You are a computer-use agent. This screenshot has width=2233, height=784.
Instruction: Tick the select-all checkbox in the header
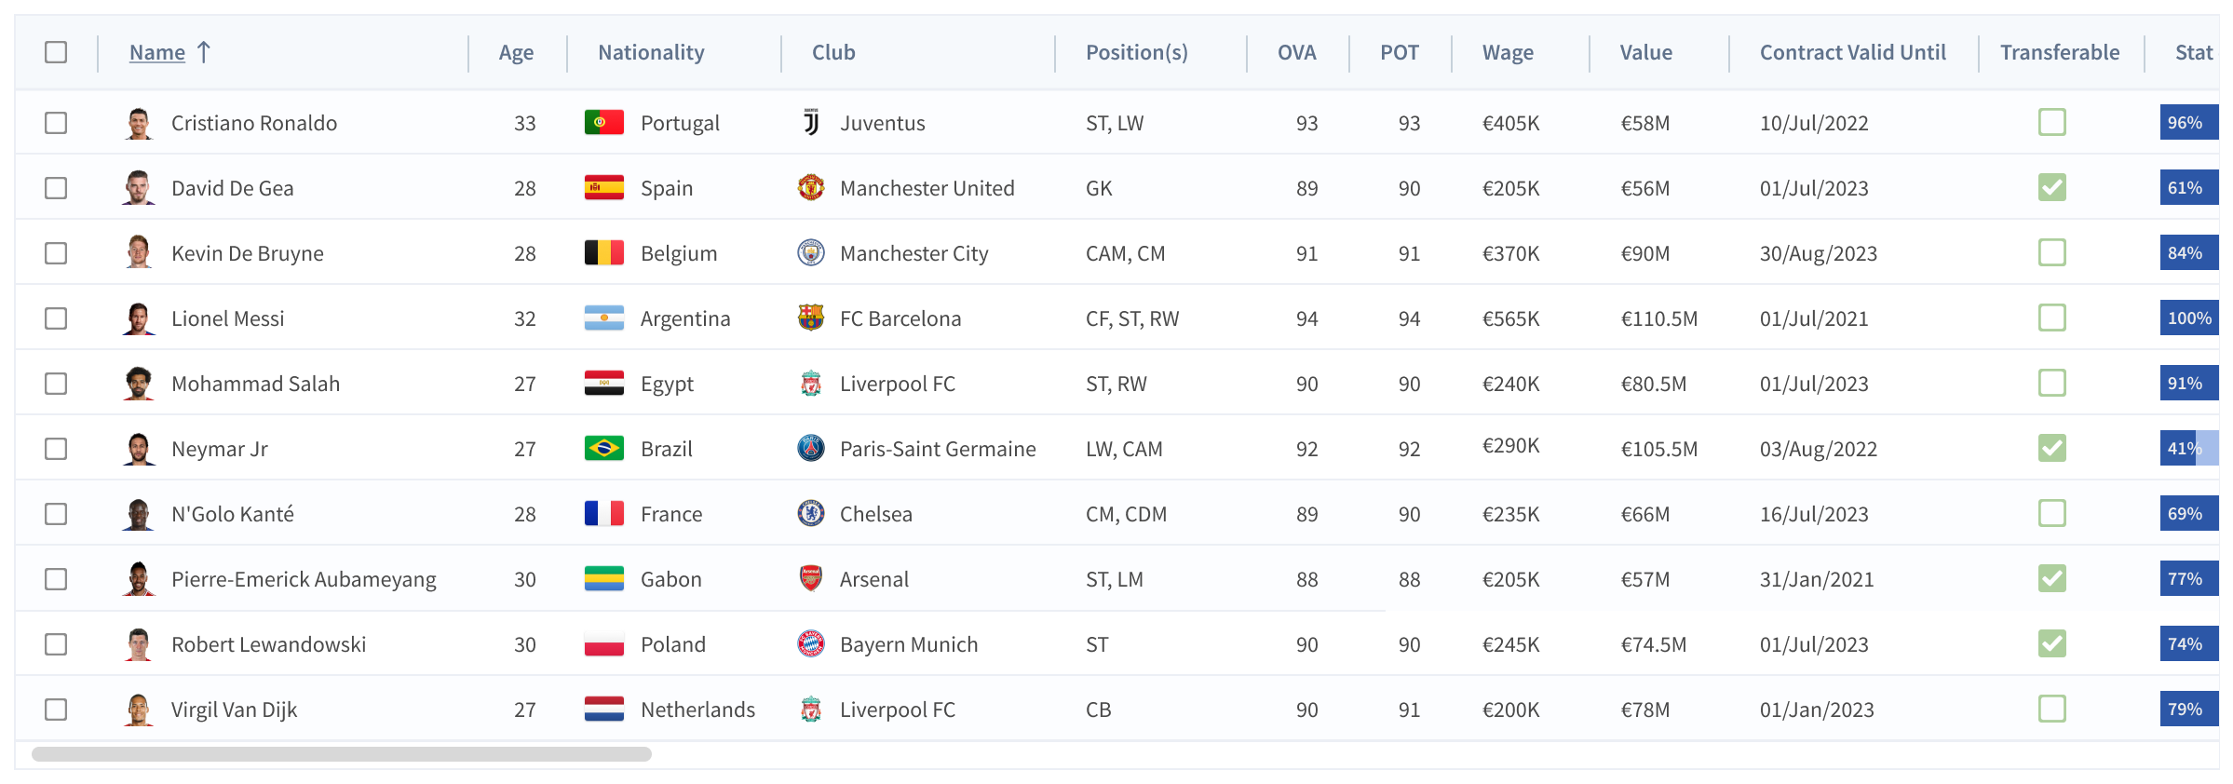point(56,52)
